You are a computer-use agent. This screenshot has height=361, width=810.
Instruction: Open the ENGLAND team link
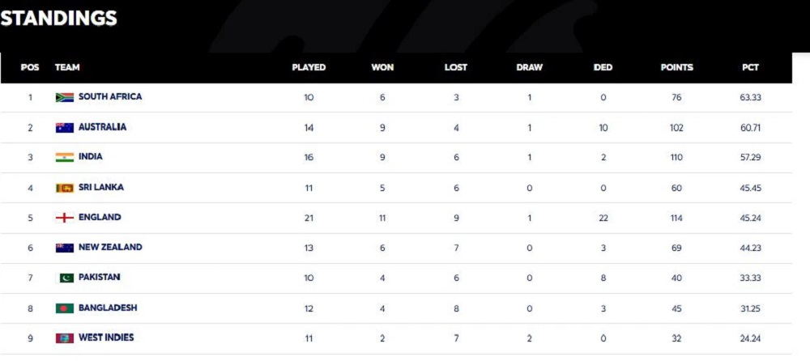click(x=100, y=218)
